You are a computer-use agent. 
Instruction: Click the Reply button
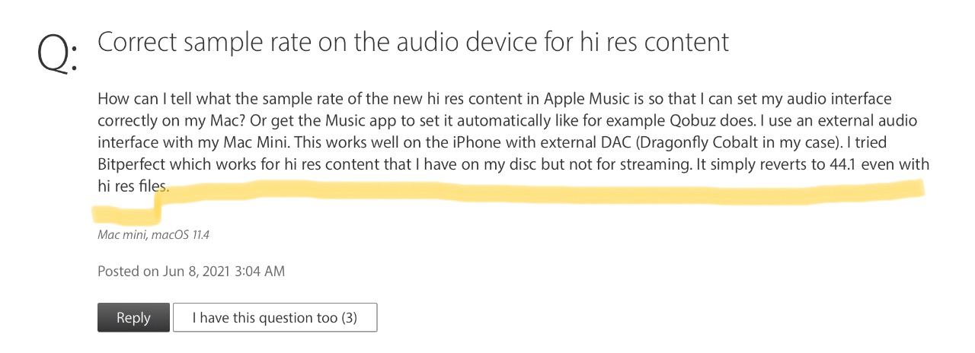[x=133, y=318]
